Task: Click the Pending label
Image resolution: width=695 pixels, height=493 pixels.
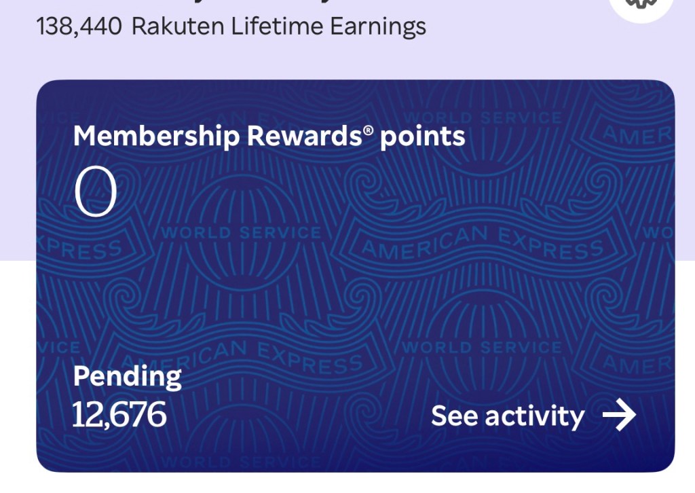Action: [127, 376]
